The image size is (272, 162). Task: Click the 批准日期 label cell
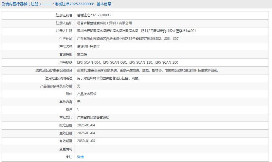click(x=38, y=125)
